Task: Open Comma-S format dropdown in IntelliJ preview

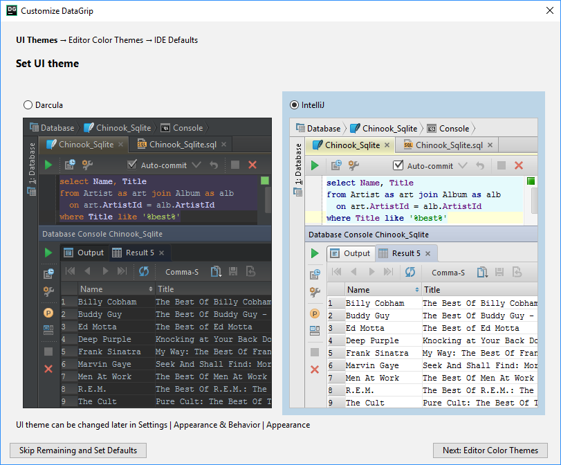Action: [x=448, y=273]
